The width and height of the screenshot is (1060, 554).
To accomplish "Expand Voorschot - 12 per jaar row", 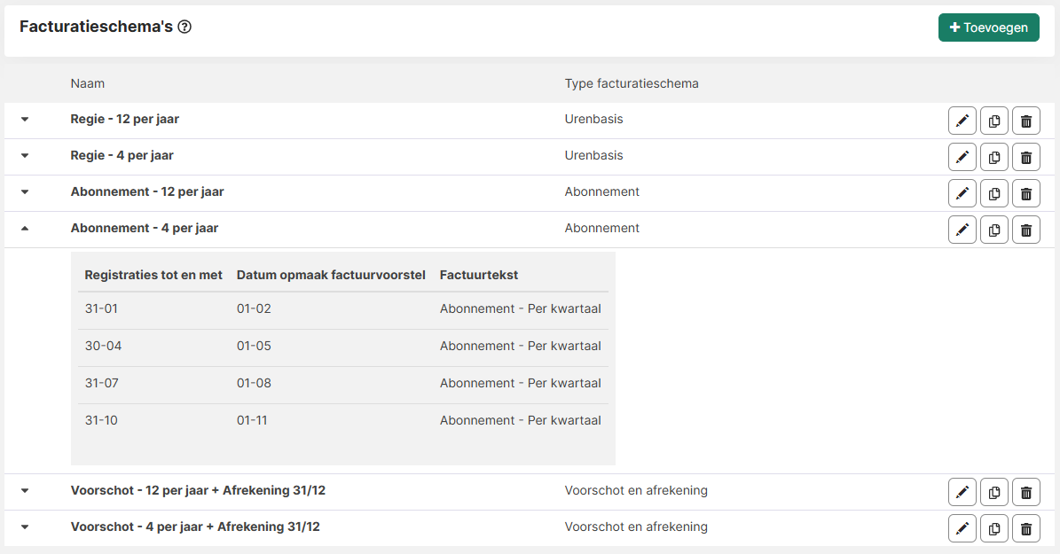I will (x=25, y=491).
